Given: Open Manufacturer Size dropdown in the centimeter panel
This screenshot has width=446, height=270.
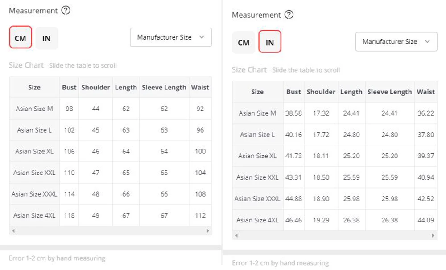Looking at the screenshot, I should tap(170, 37).
